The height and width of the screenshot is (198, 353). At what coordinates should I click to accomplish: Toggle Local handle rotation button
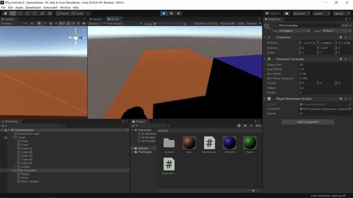tap(77, 13)
